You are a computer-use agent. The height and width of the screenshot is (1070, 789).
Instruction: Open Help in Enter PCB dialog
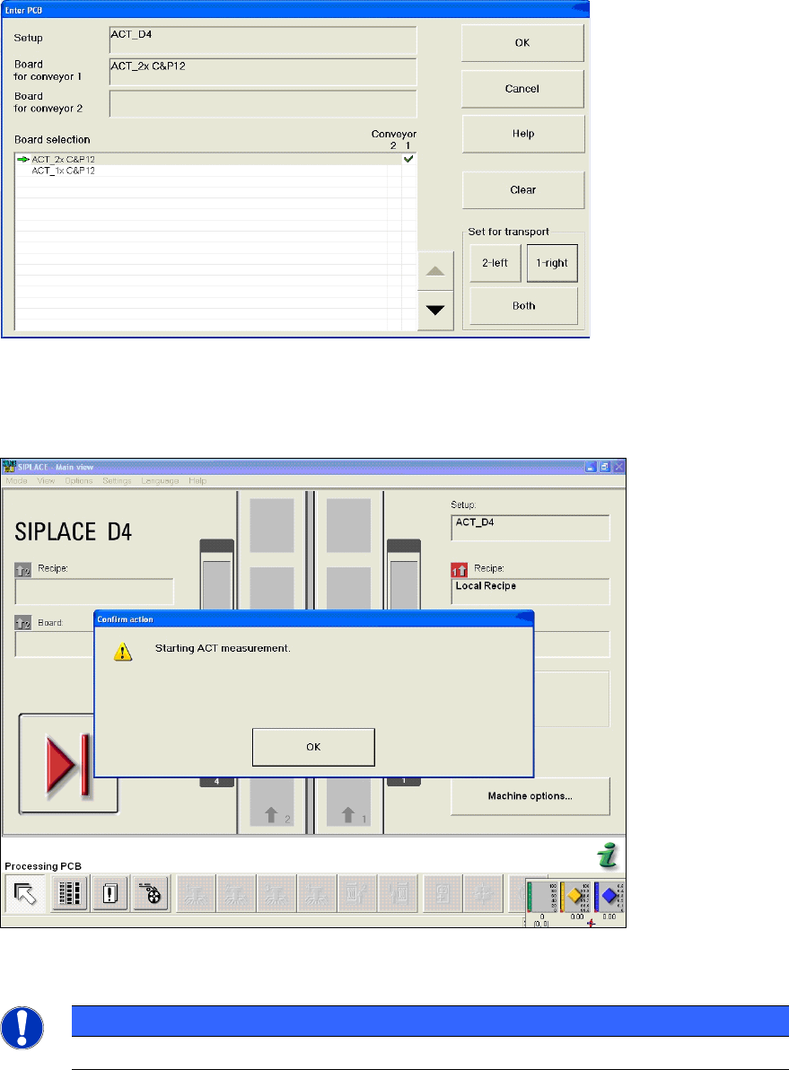(523, 134)
